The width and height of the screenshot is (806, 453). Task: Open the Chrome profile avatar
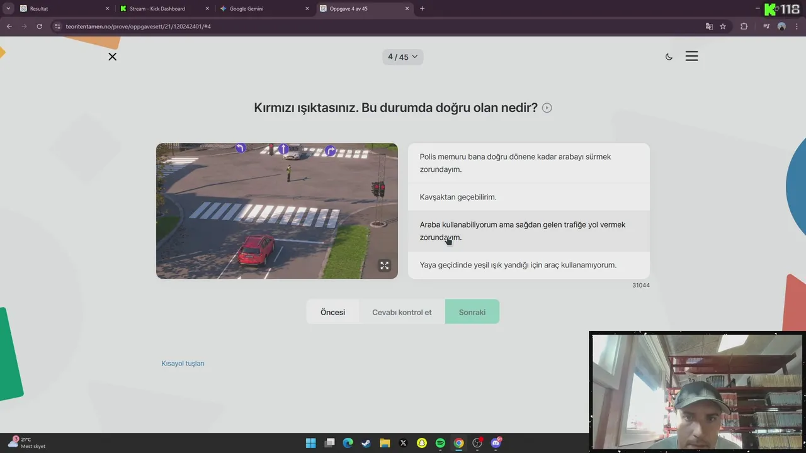point(781,26)
